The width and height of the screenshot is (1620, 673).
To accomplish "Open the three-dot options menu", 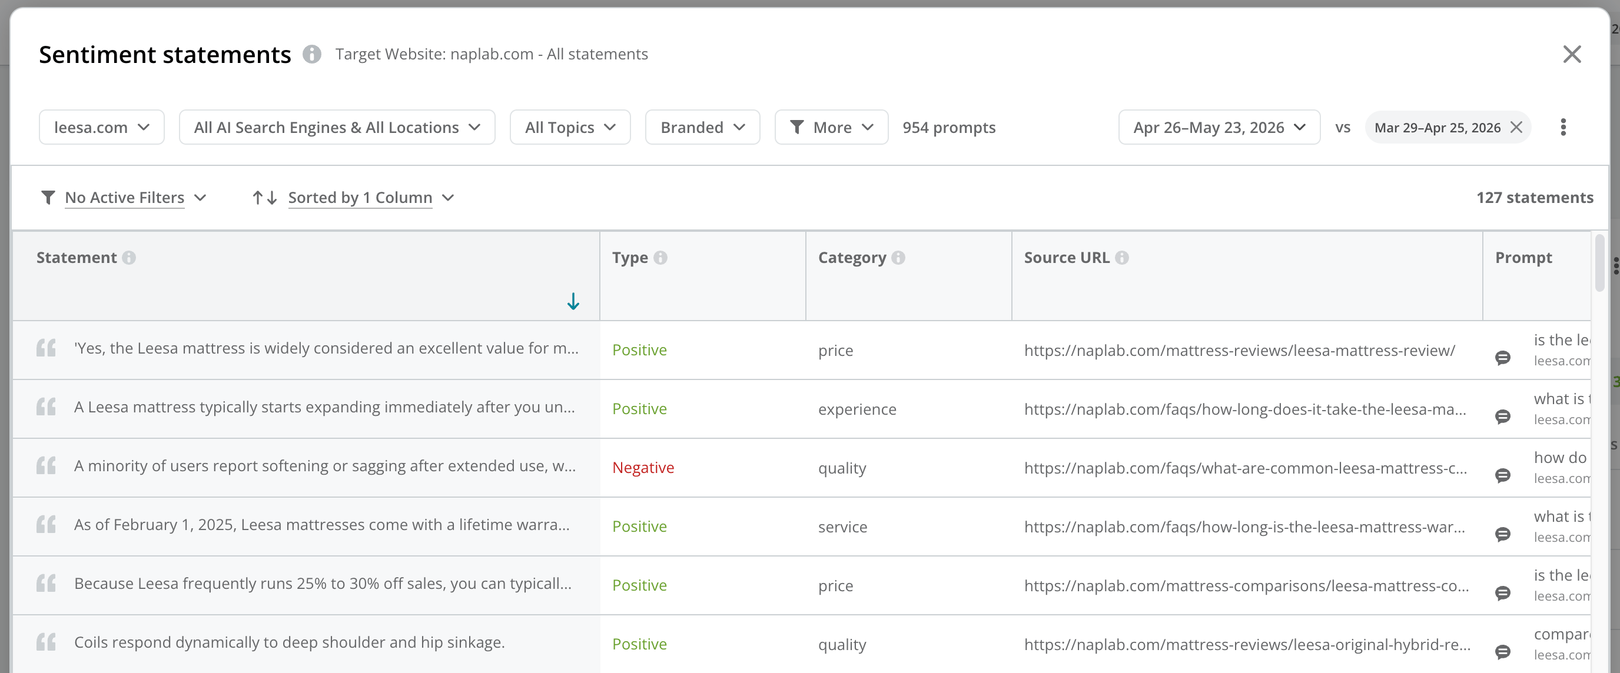I will (1563, 128).
